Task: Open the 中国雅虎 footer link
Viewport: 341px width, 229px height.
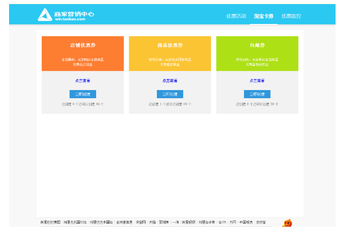Action: point(246,222)
